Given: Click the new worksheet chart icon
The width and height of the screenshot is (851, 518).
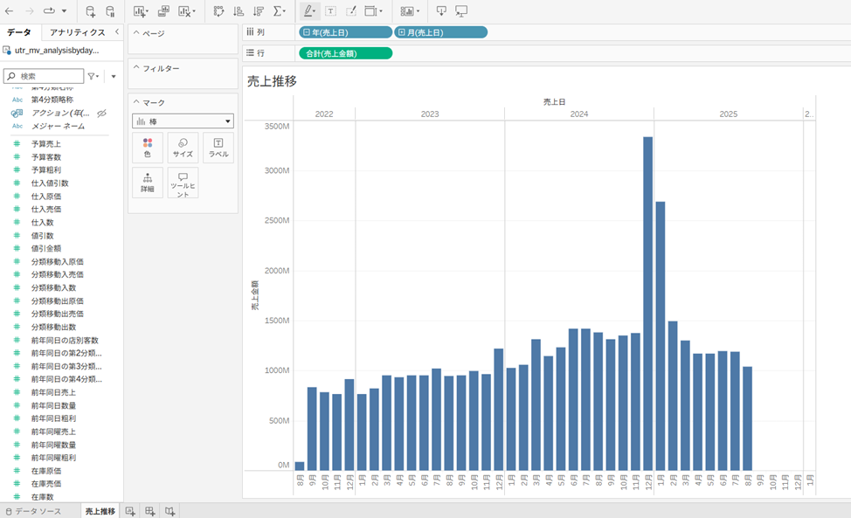Looking at the screenshot, I should click(x=140, y=10).
